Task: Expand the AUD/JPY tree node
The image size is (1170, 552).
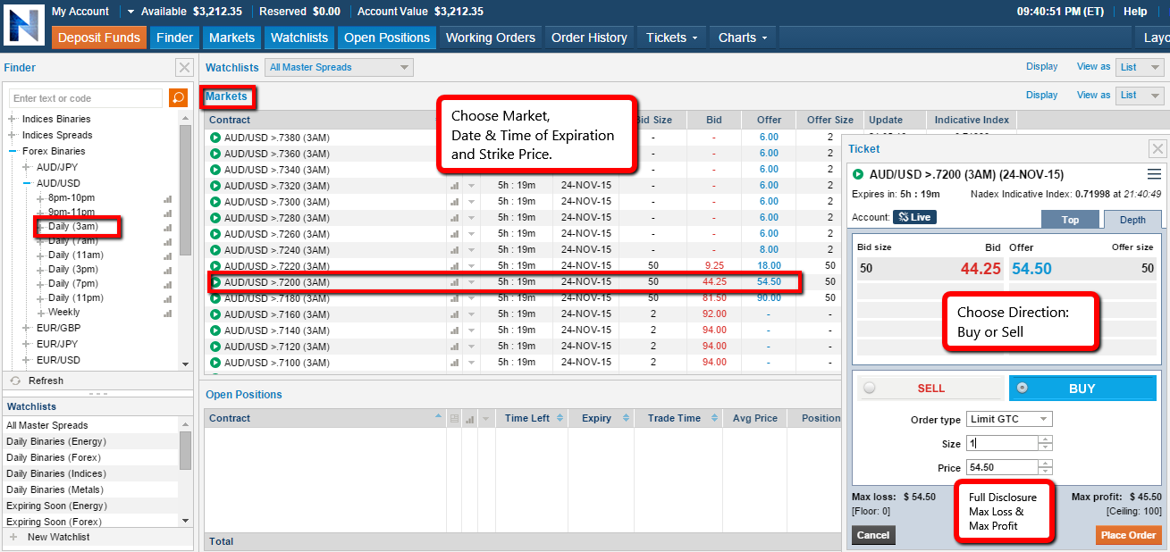Action: click(27, 167)
